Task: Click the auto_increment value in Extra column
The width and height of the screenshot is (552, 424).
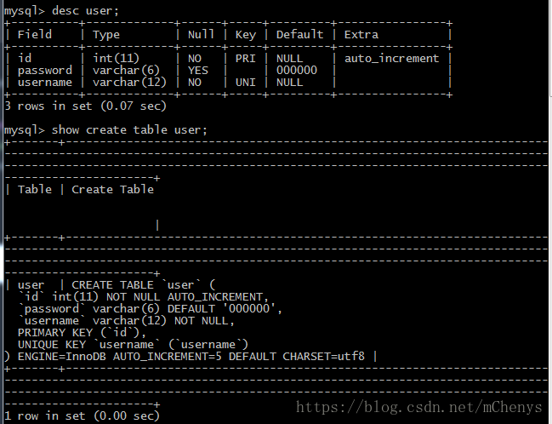Action: pyautogui.click(x=391, y=58)
